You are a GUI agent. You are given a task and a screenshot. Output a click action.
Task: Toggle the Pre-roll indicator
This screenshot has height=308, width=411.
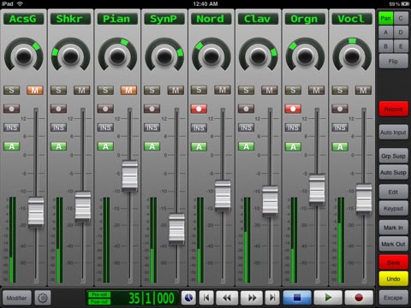[99, 294]
